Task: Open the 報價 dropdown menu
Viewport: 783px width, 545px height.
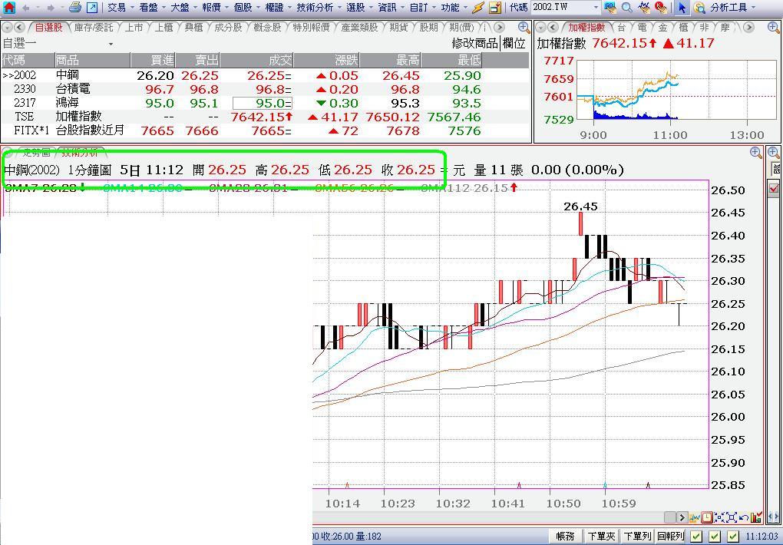Action: [215, 8]
